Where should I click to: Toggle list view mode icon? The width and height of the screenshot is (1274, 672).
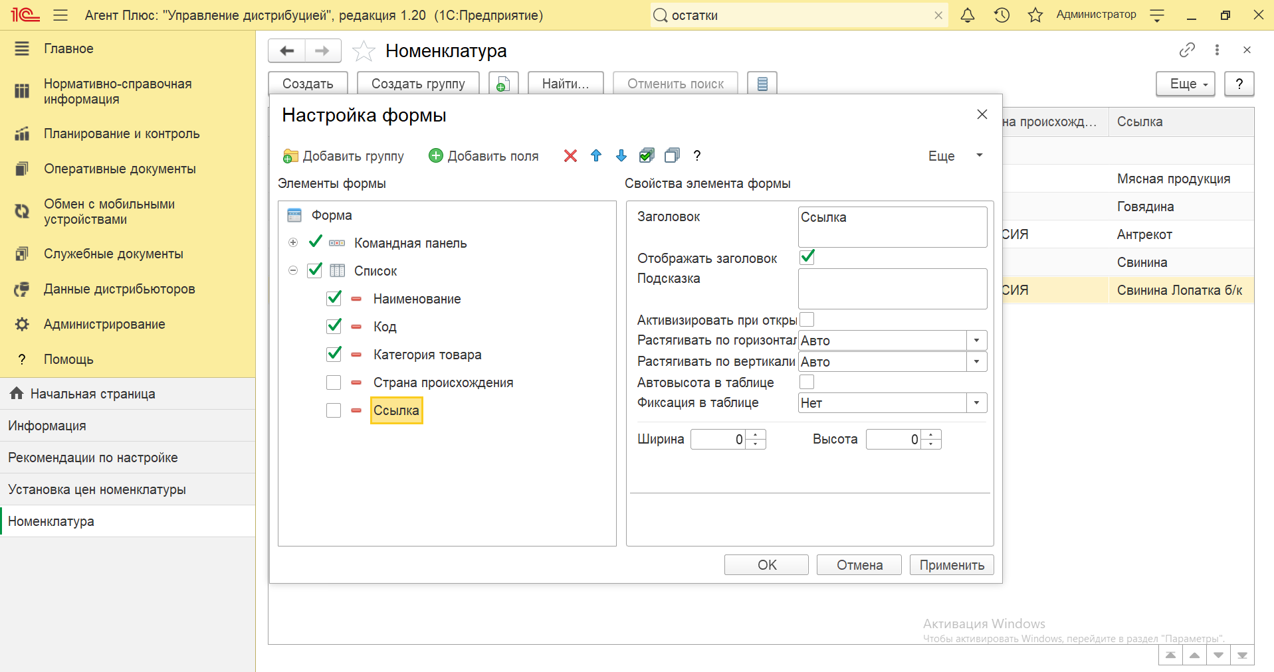click(762, 84)
